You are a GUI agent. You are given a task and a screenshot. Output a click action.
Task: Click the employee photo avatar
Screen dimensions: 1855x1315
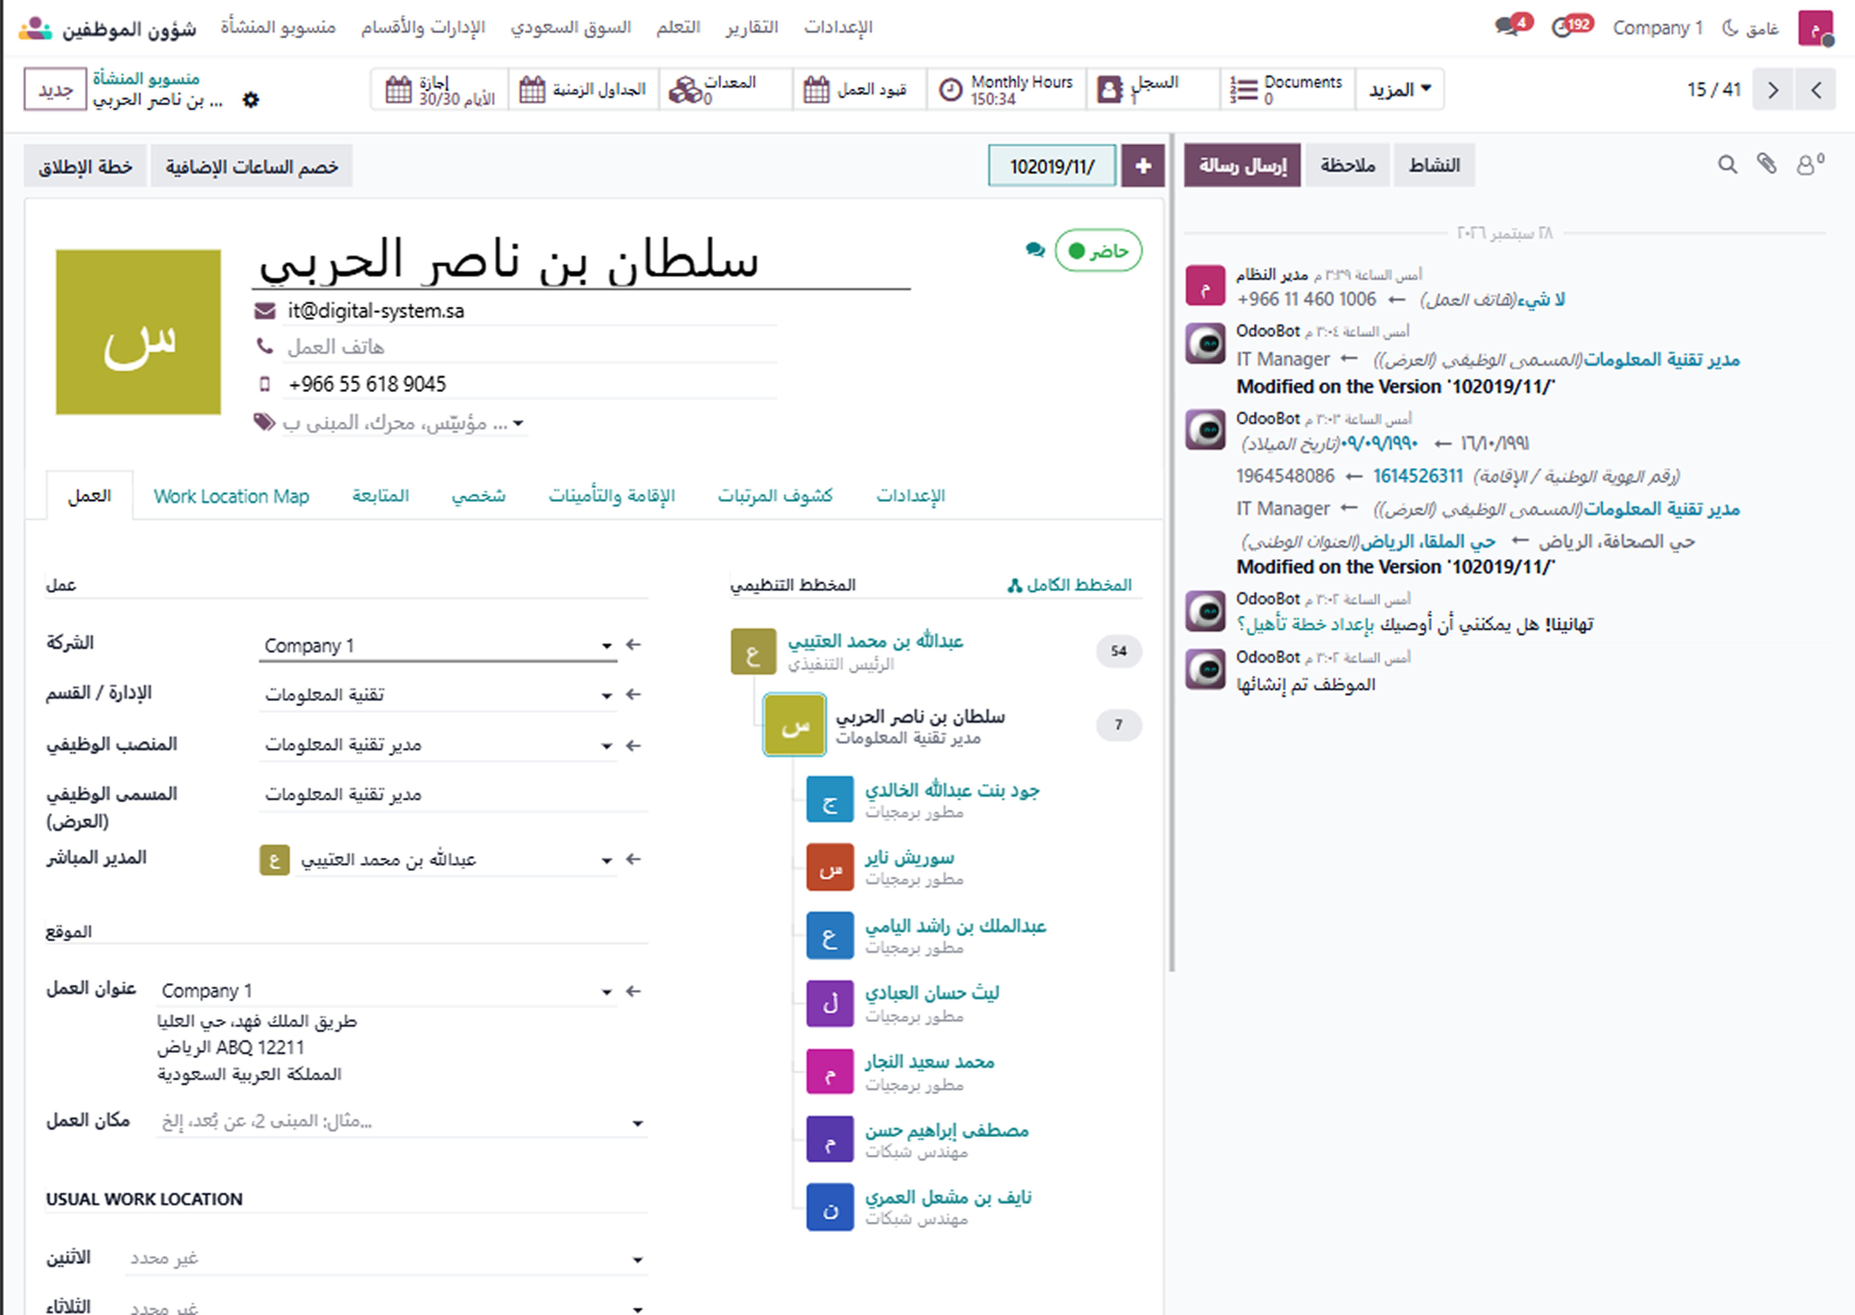coord(138,332)
